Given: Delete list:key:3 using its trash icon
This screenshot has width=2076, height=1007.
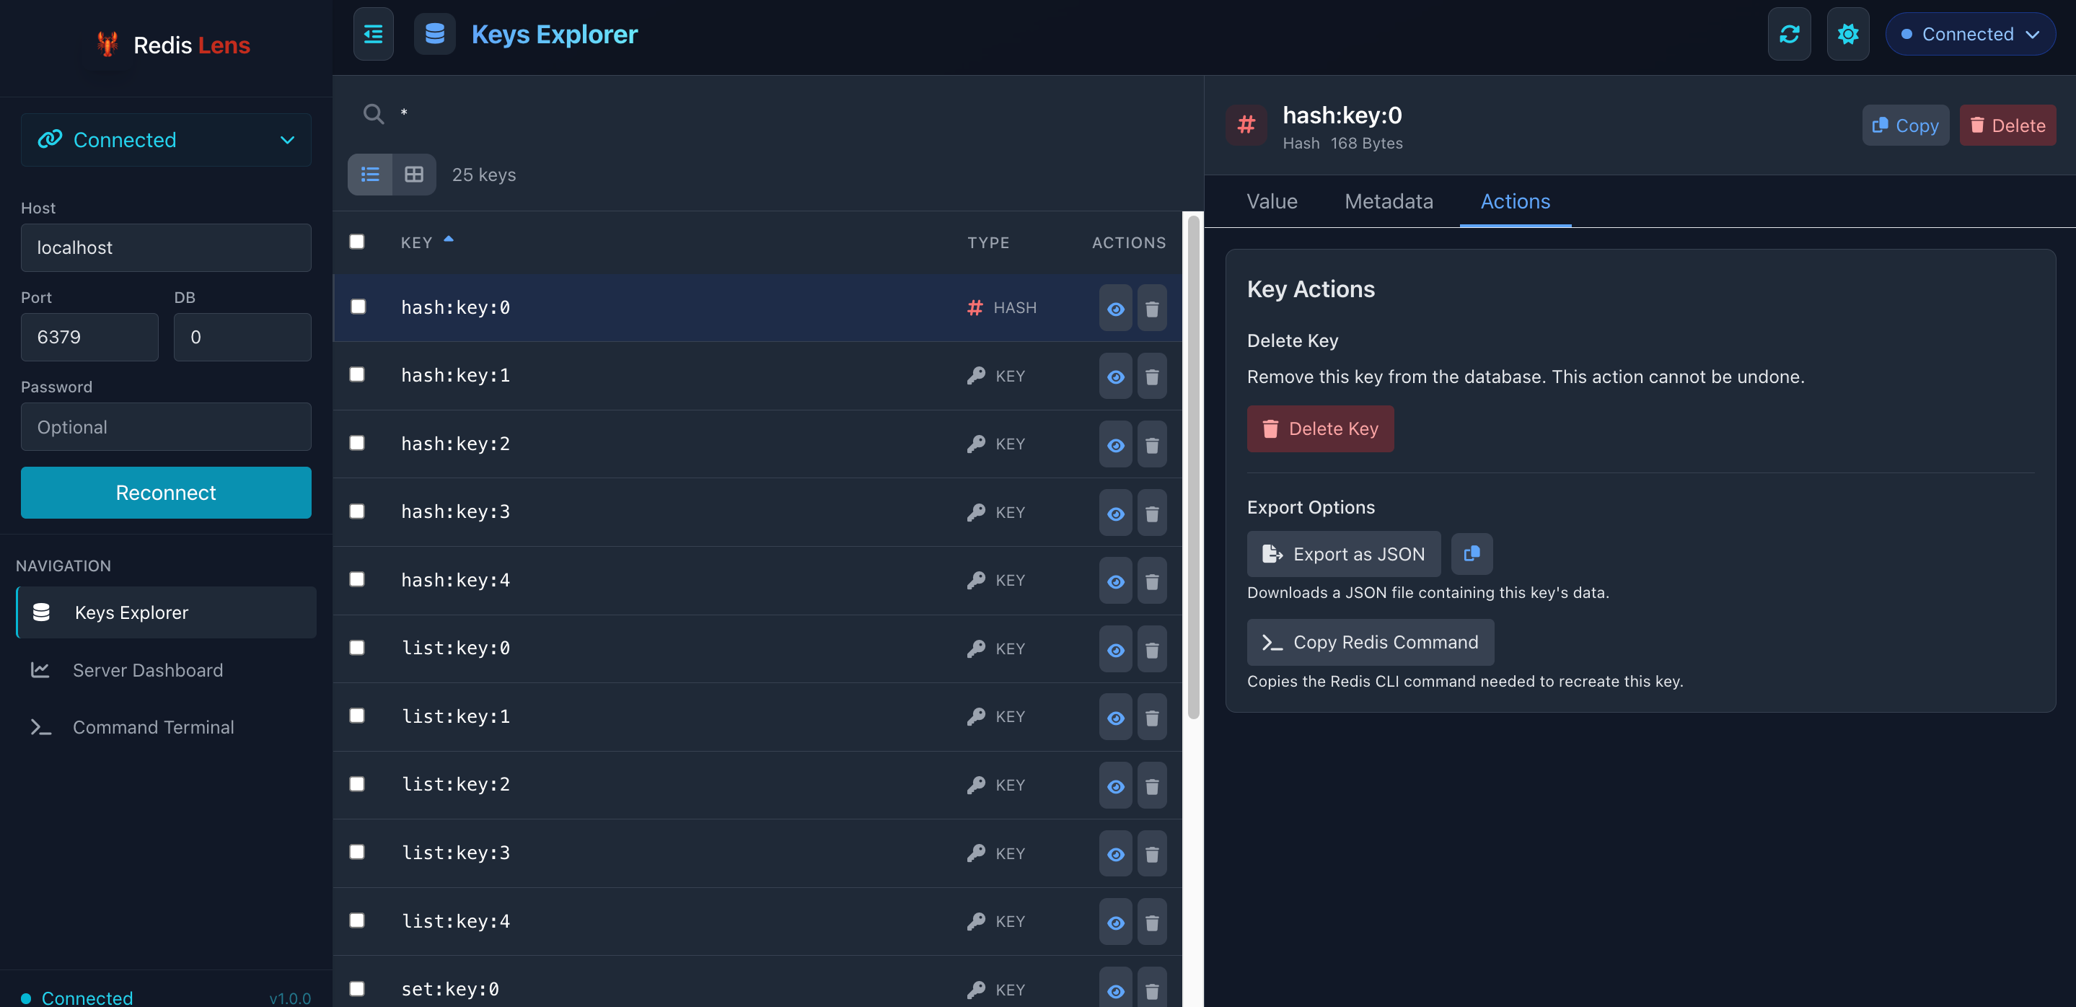Looking at the screenshot, I should click(1153, 854).
